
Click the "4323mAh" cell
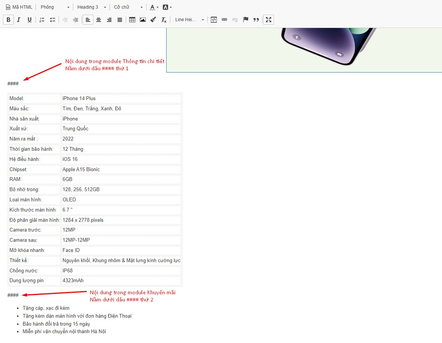pyautogui.click(x=122, y=280)
